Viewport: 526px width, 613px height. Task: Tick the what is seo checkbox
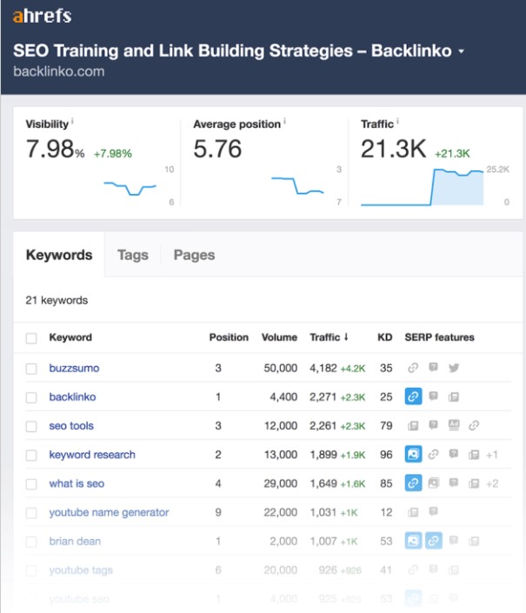(x=31, y=484)
